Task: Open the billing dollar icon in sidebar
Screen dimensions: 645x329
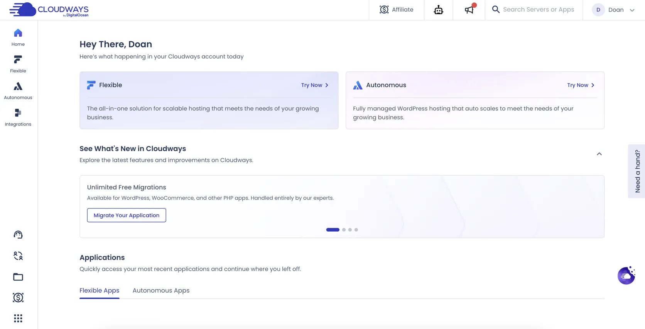Action: pyautogui.click(x=18, y=297)
